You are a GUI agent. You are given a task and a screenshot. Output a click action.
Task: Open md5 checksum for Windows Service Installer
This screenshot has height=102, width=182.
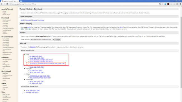(x=59, y=63)
